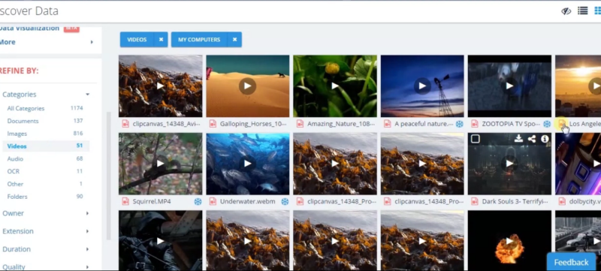
Task: Share the Dark Souls 3 video
Action: pyautogui.click(x=532, y=139)
